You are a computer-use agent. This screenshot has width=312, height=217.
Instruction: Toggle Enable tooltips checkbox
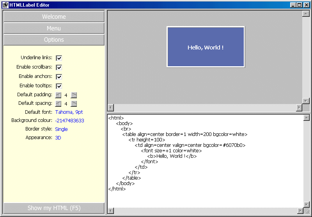59,86
